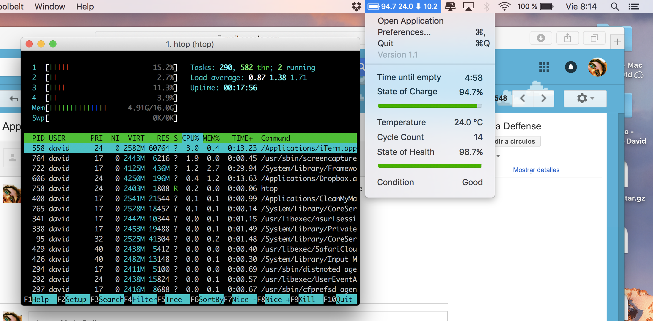The height and width of the screenshot is (321, 653).
Task: Click the Gmail back arrow button
Action: tap(14, 98)
